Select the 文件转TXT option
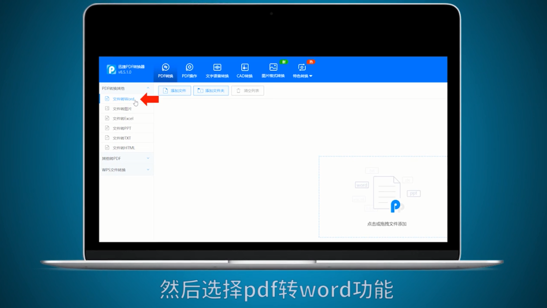This screenshot has height=308, width=547. point(121,138)
